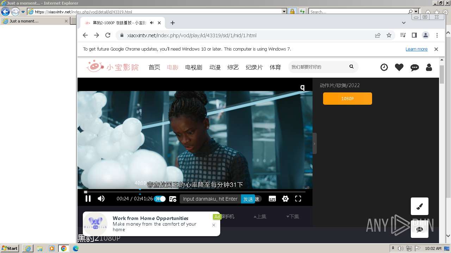Viewport: 451px width, 253px height.
Task: Open IE address bar dropdown
Action: [284, 12]
